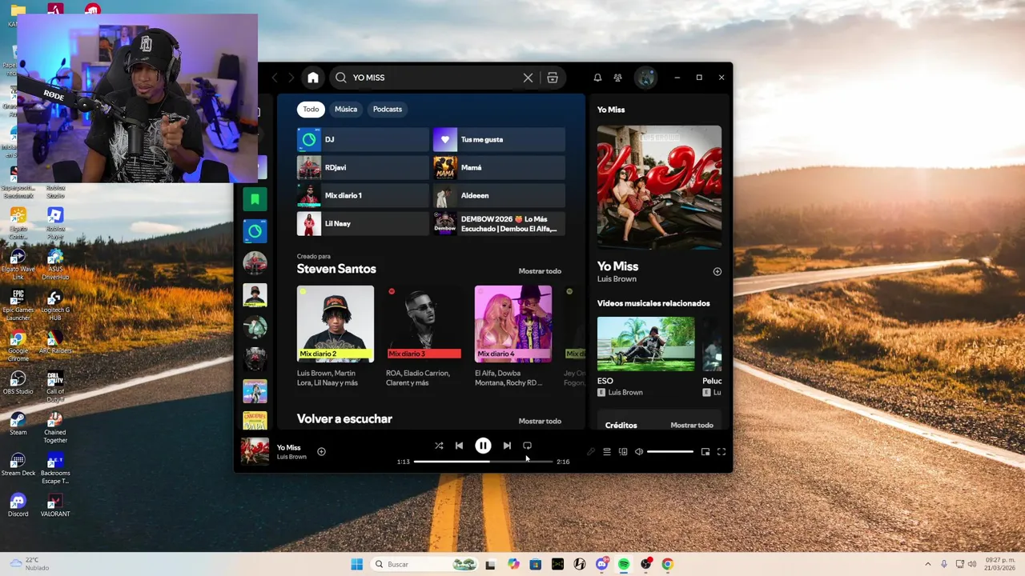Open the miniplayer
Viewport: 1025px width, 576px height.
[x=705, y=452]
